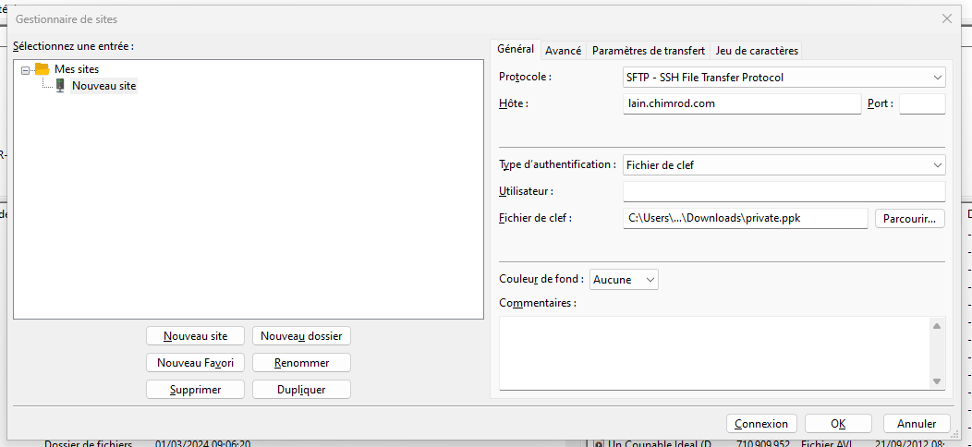The image size is (972, 447).
Task: Open the Type d'authentification dropdown
Action: tap(784, 165)
